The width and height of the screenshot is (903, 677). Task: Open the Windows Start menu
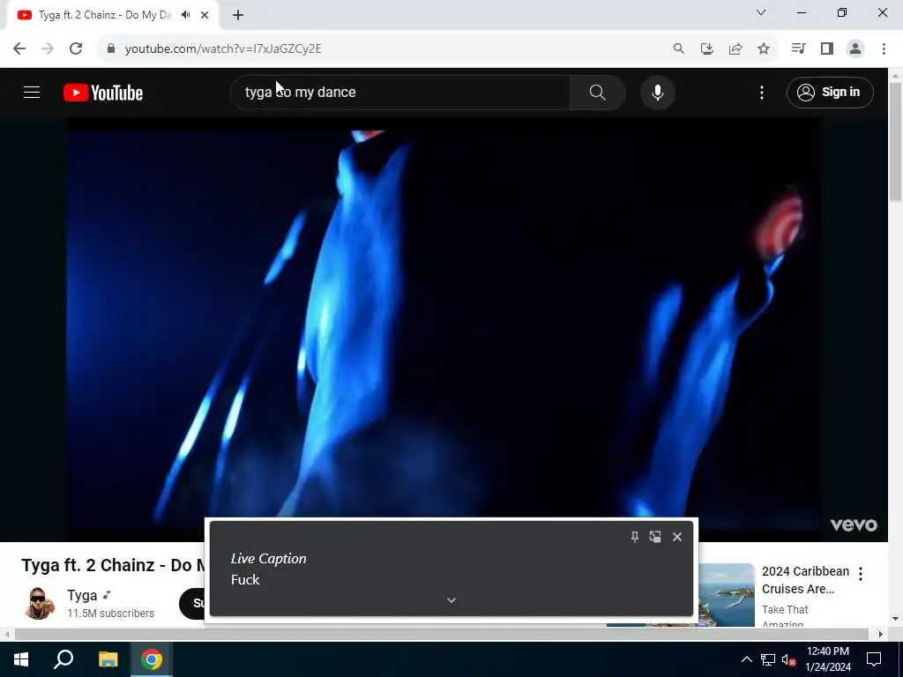[x=21, y=659]
